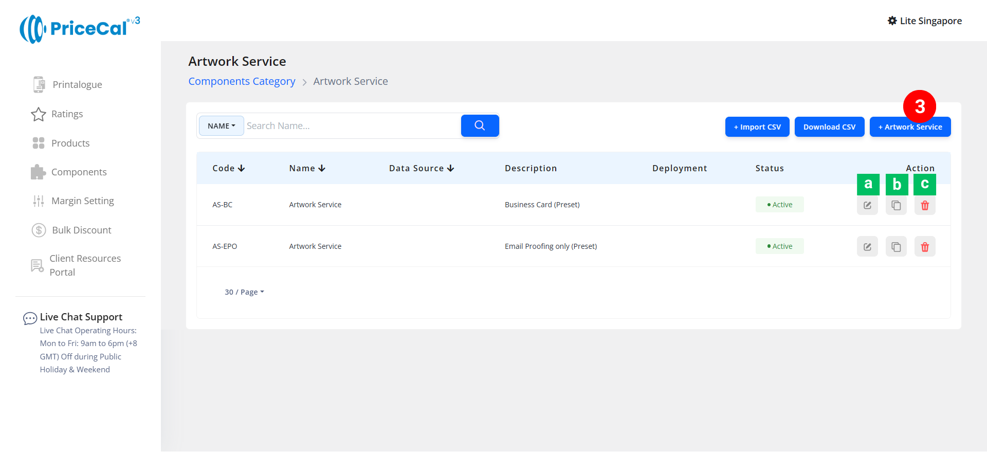Screen dimensions: 987x452
Task: Delete the AS-BC row using trash icon
Action: [x=925, y=206]
